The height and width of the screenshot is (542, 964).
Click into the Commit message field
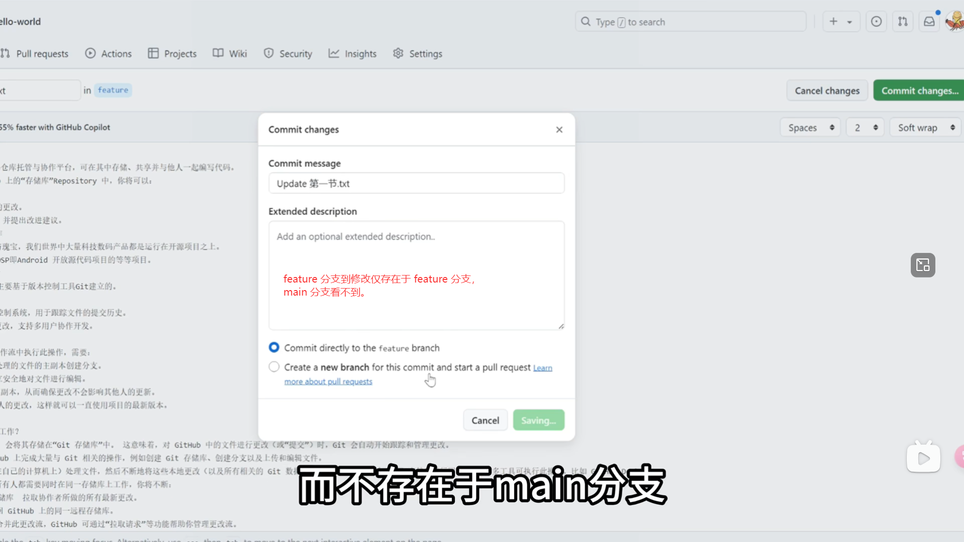(416, 183)
